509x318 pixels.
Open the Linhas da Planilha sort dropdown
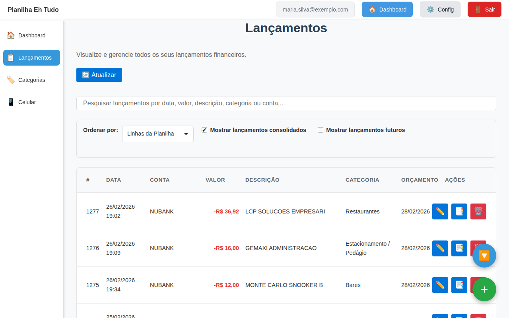point(157,134)
